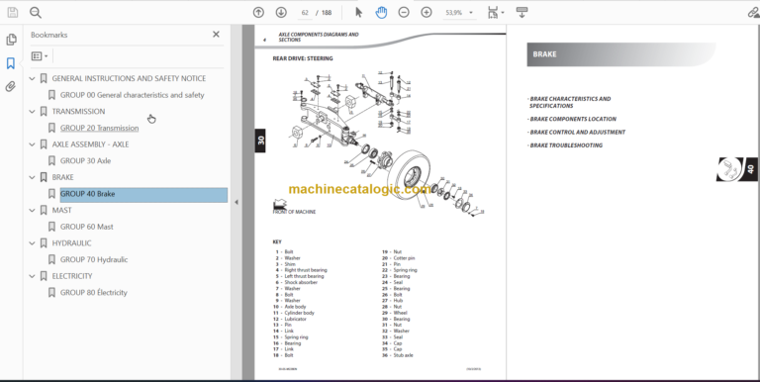Open the Find text magnifier tool
This screenshot has width=760, height=382.
tap(36, 13)
